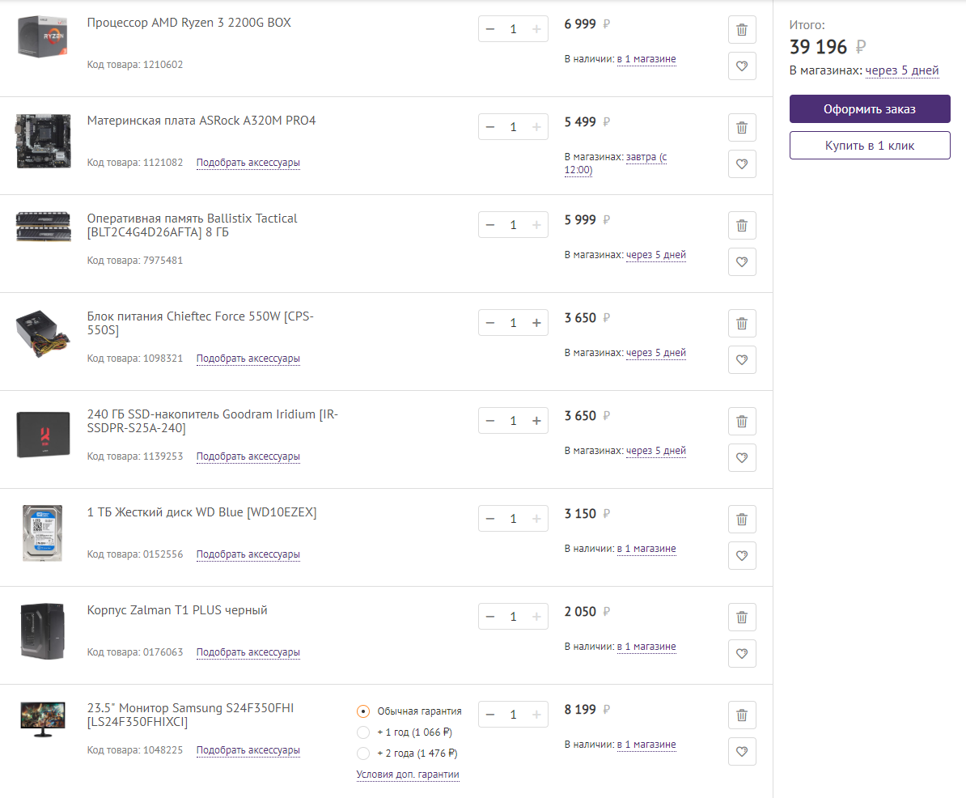The height and width of the screenshot is (798, 966).
Task: Open accessories link for ASRock motherboard
Action: point(248,163)
